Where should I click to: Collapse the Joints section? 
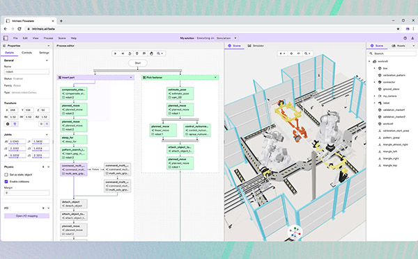[x=47, y=135]
